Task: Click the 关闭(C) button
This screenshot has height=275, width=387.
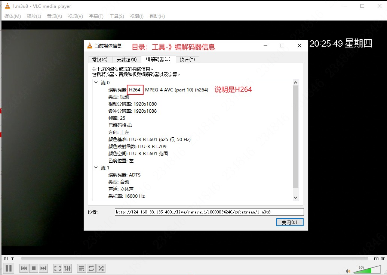Action: pyautogui.click(x=290, y=222)
